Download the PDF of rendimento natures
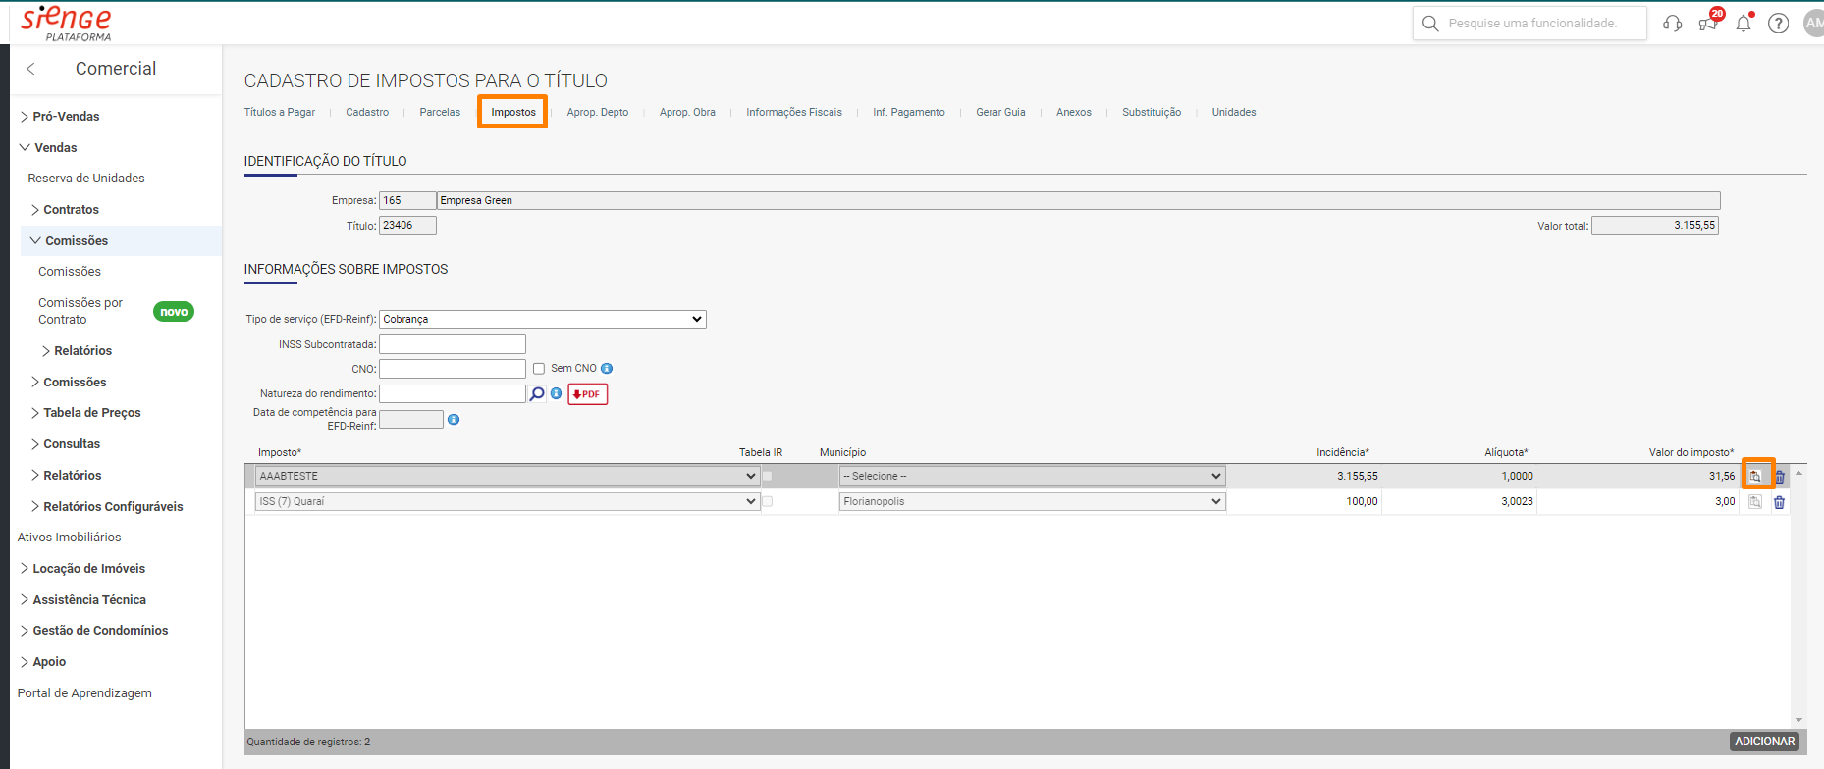1824x769 pixels. (x=587, y=394)
